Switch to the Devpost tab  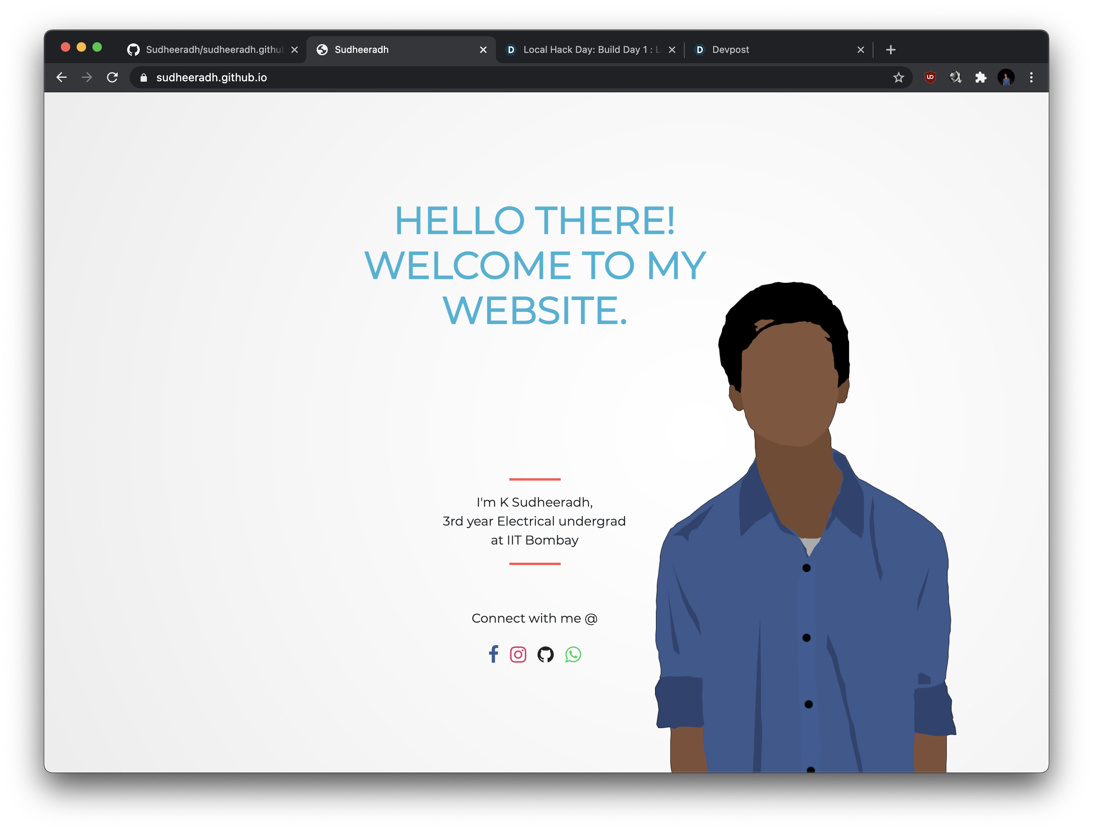(772, 49)
